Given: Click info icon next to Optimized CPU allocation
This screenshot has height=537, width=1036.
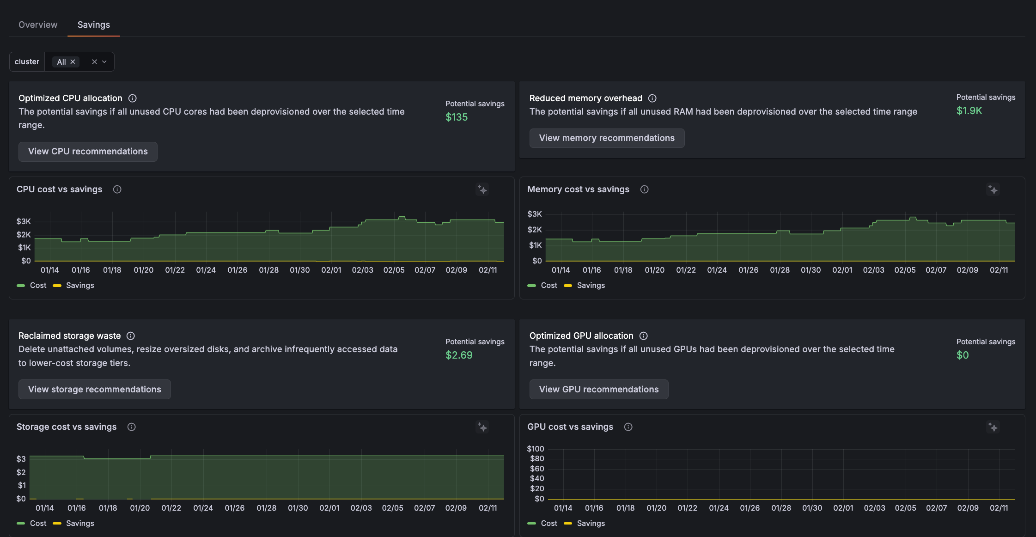Looking at the screenshot, I should (x=132, y=98).
